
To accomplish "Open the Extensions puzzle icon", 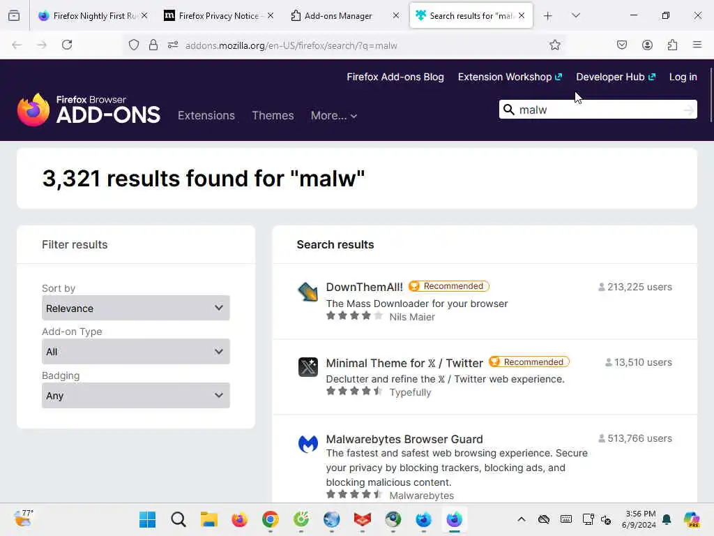I will coord(672,45).
